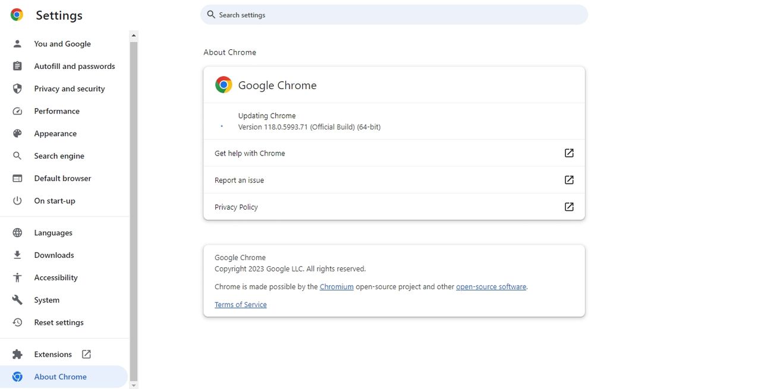The image size is (761, 389).
Task: Open Get help with Chrome external link
Action: (569, 153)
